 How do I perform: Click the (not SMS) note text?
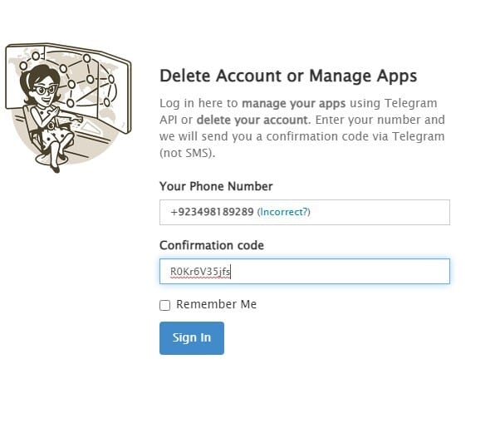[187, 153]
